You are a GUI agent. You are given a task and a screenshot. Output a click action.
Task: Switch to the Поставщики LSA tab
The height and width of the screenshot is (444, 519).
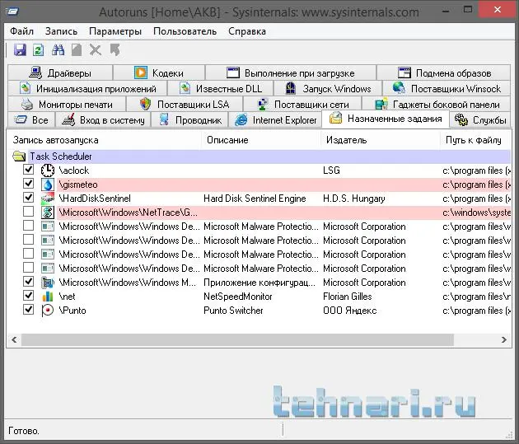click(185, 105)
